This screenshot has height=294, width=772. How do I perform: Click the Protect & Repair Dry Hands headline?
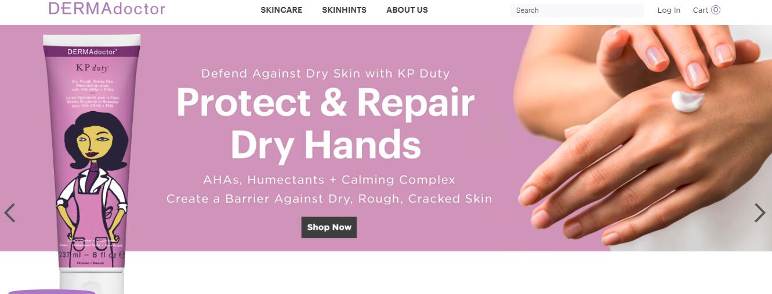[325, 123]
